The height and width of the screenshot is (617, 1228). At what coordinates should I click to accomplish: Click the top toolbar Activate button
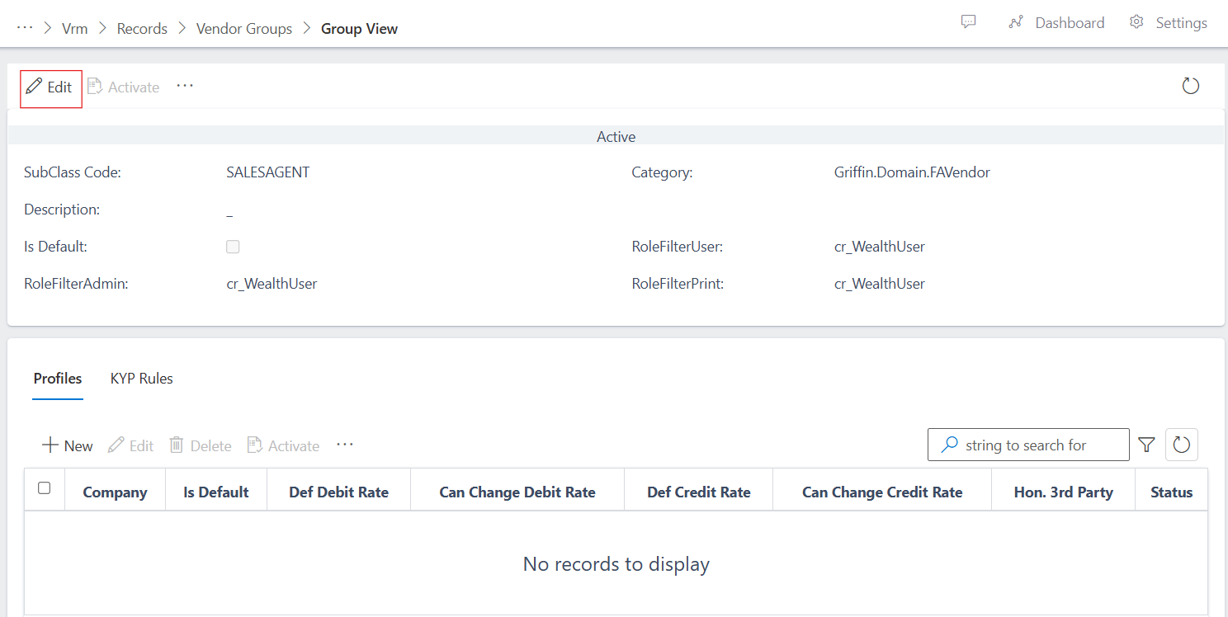click(124, 87)
